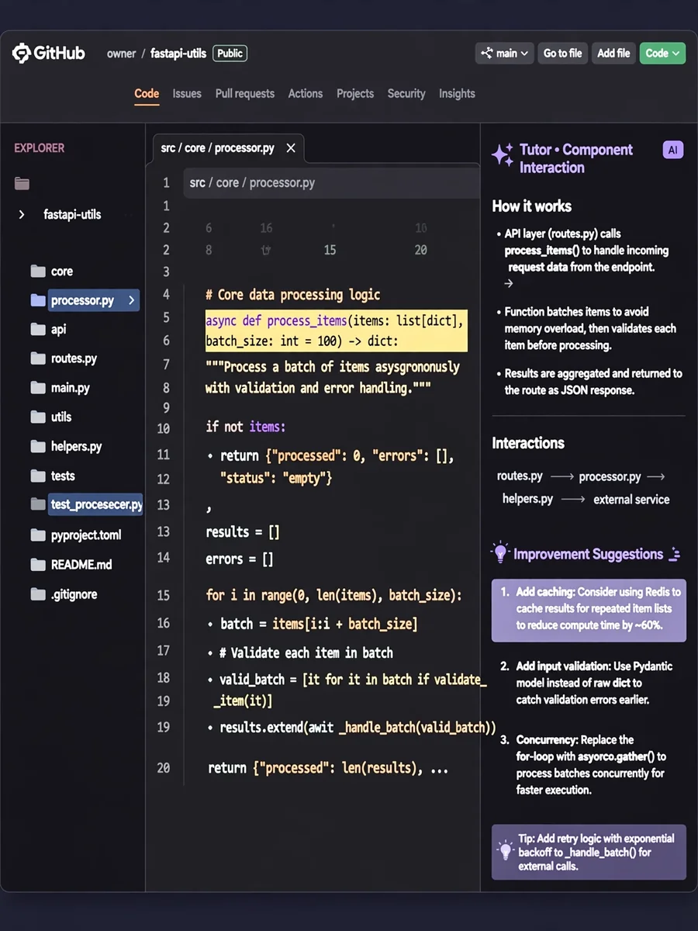Click the Go to file button
This screenshot has height=931, width=698.
[562, 54]
